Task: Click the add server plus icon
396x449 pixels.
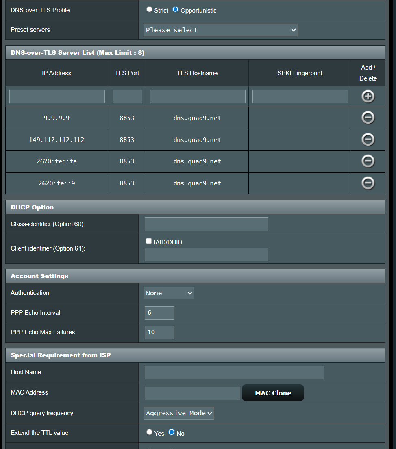Action: pos(368,96)
